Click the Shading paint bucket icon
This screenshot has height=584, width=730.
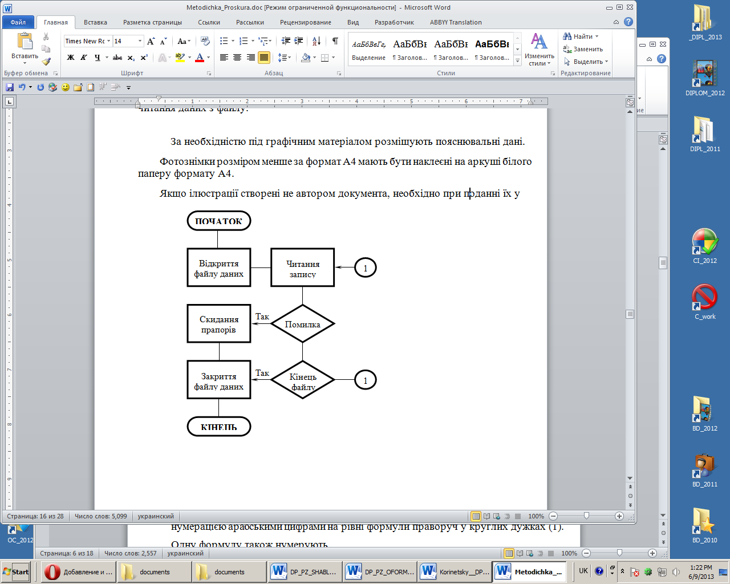click(306, 58)
